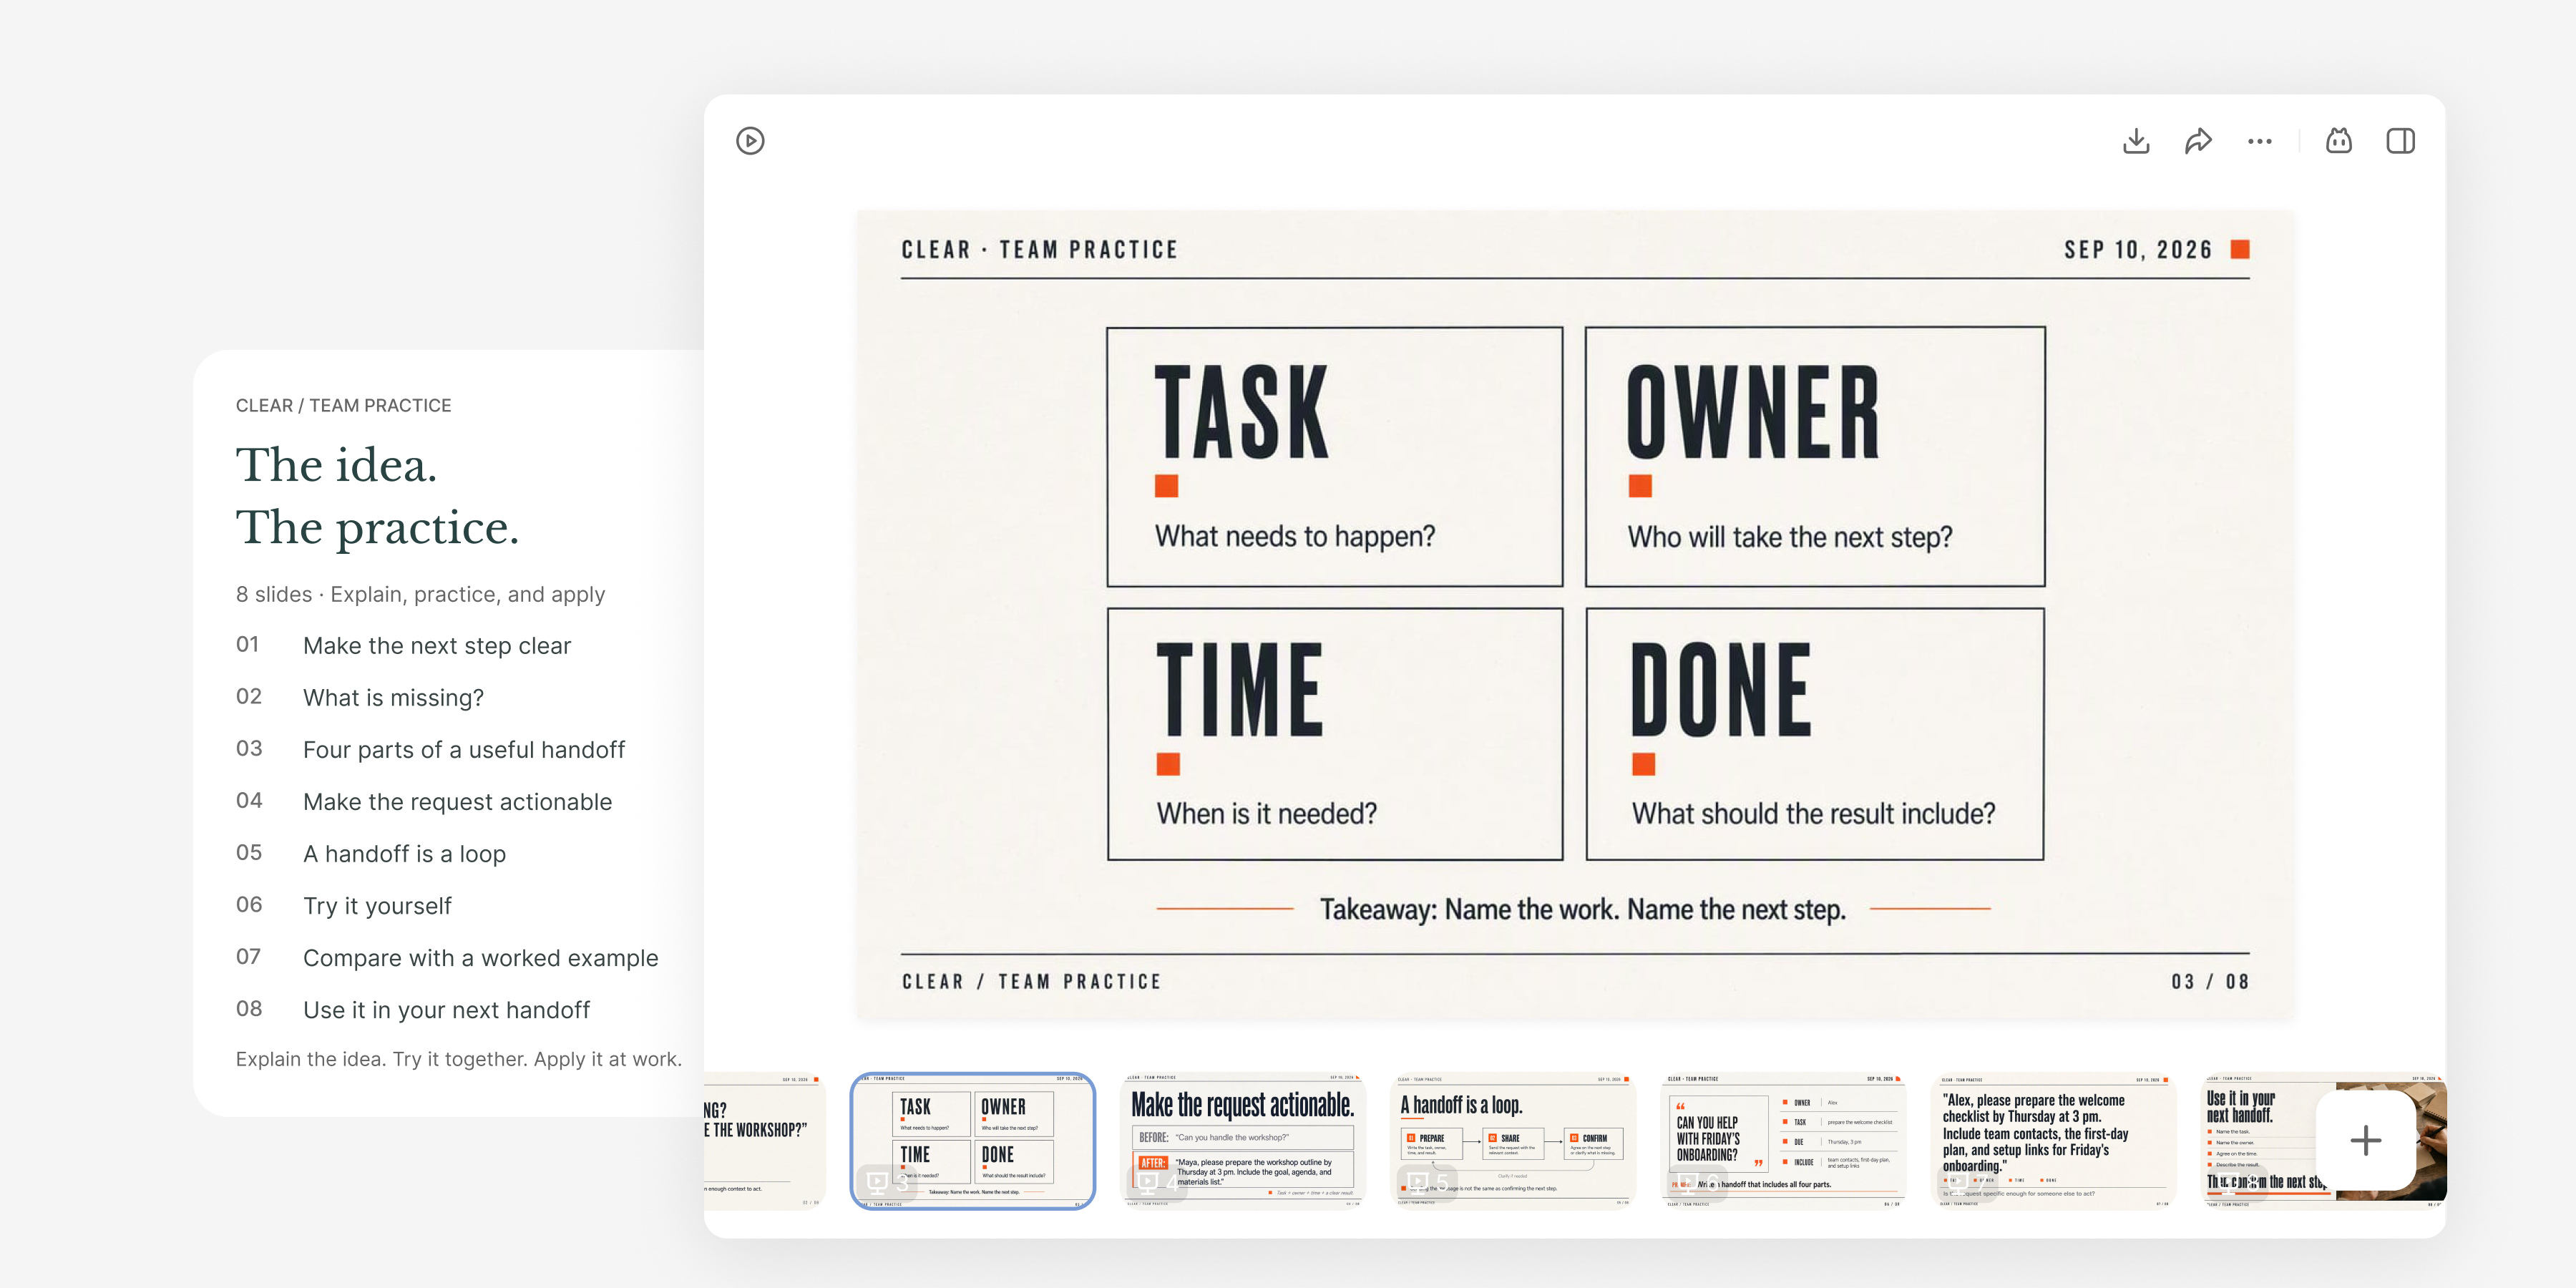Click the 'CLEAR / TEAM PRACTICE' sidebar label
The height and width of the screenshot is (1288, 2576).
point(343,405)
